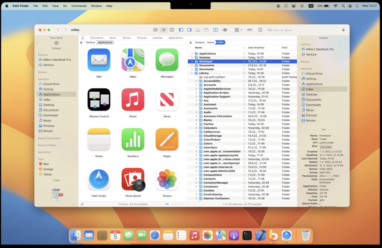Image resolution: width=382 pixels, height=248 pixels.
Task: Switch to icon view in the toolbar
Action: (156, 30)
